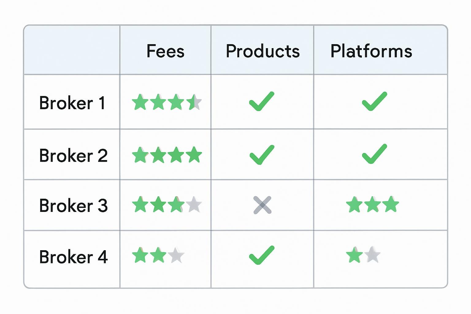Click Broker 3 Products gray X mark
This screenshot has width=471, height=314.
pos(262,205)
